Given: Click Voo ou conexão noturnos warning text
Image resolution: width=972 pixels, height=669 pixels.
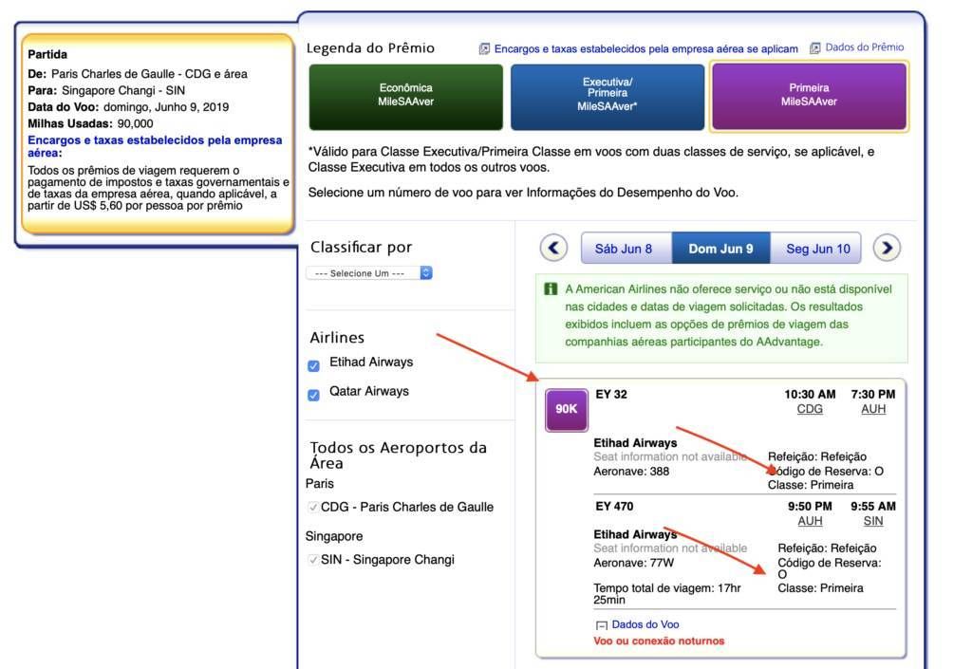Looking at the screenshot, I should point(659,641).
